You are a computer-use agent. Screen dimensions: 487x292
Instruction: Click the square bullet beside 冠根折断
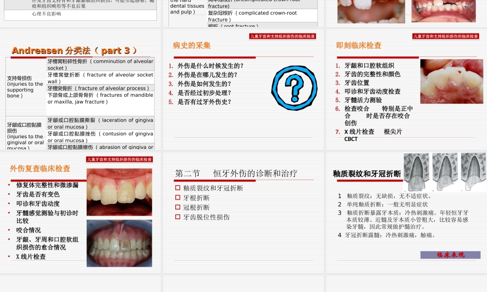pos(178,207)
